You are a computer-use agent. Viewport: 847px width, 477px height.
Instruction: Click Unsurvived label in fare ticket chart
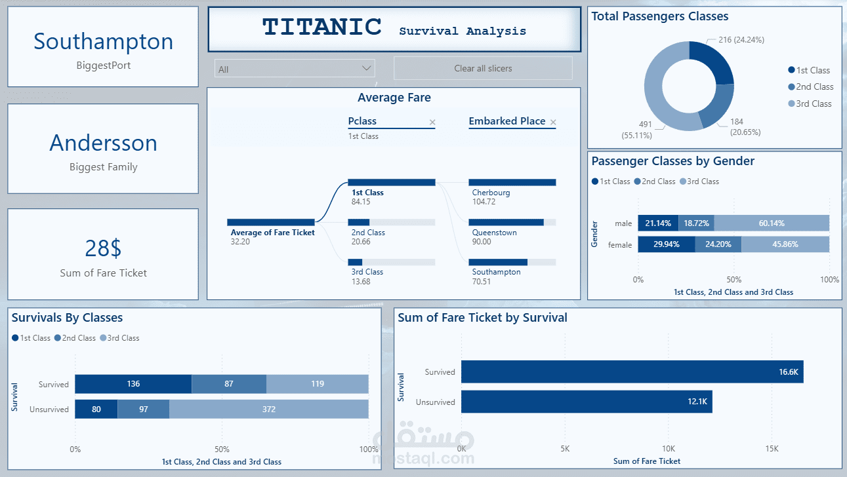point(436,402)
